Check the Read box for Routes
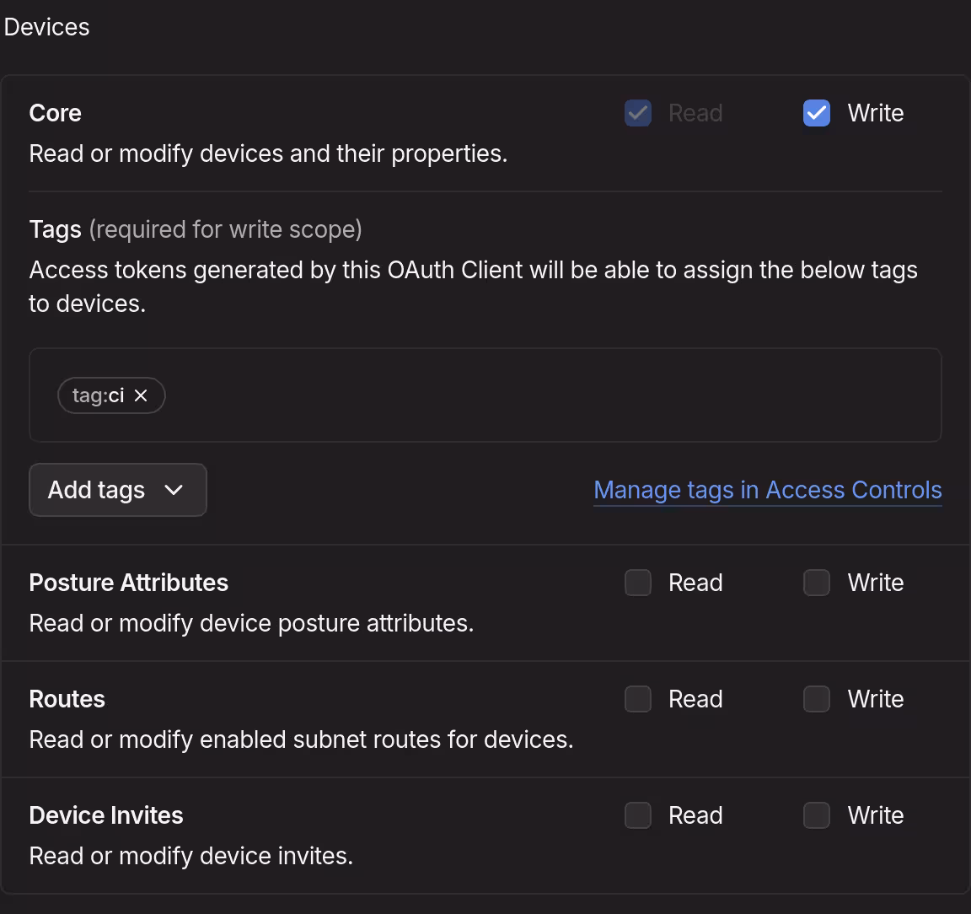The width and height of the screenshot is (971, 914). point(637,698)
